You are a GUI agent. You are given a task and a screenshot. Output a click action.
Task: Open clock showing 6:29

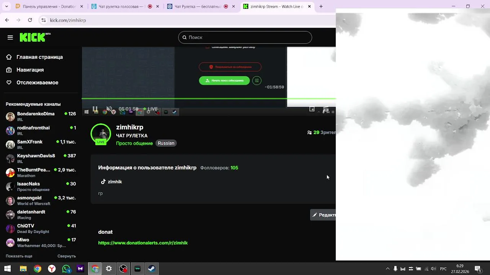coord(460,269)
